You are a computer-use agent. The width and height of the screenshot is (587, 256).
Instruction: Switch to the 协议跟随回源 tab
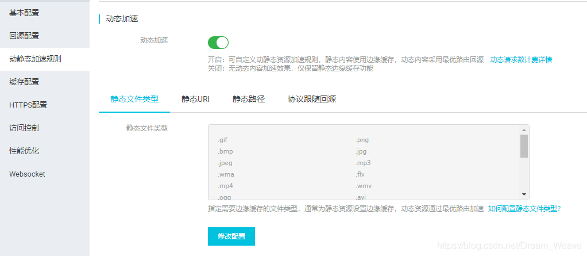click(312, 100)
